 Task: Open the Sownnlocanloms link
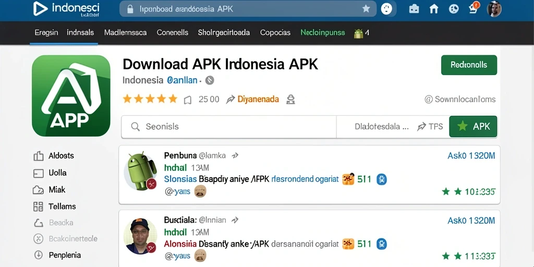(460, 100)
